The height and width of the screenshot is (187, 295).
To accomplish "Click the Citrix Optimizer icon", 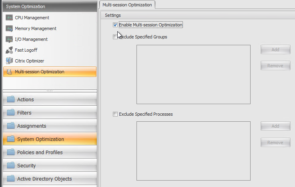I will [9, 61].
